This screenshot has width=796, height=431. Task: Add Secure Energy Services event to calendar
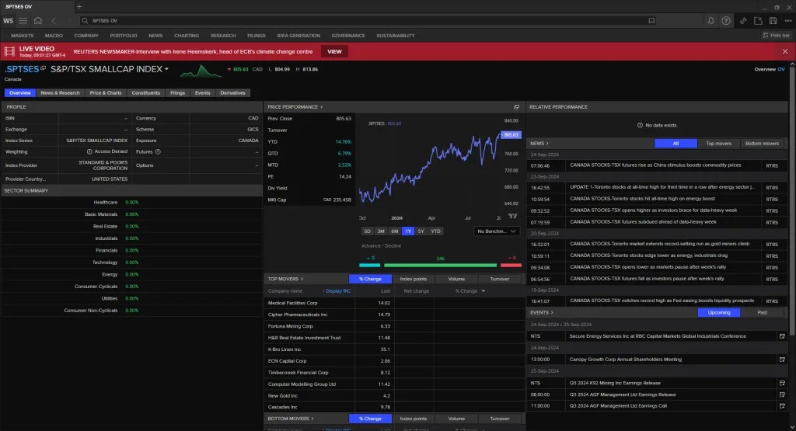click(x=782, y=336)
